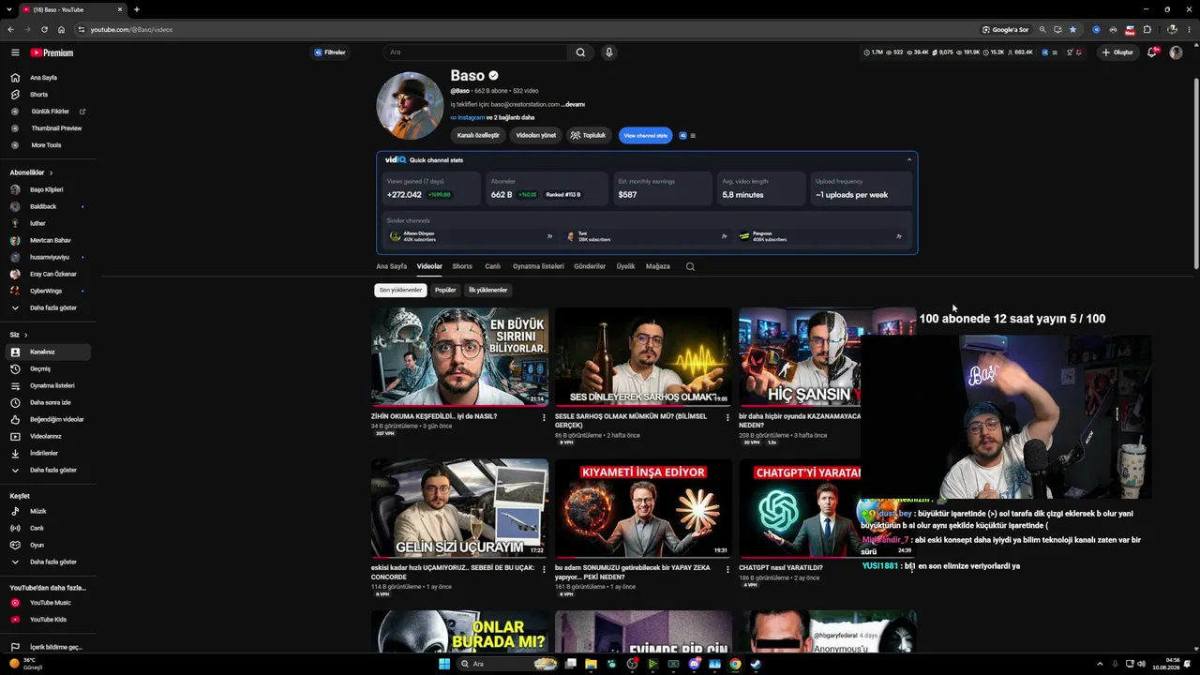Open the CyberWings subscription

coord(48,291)
